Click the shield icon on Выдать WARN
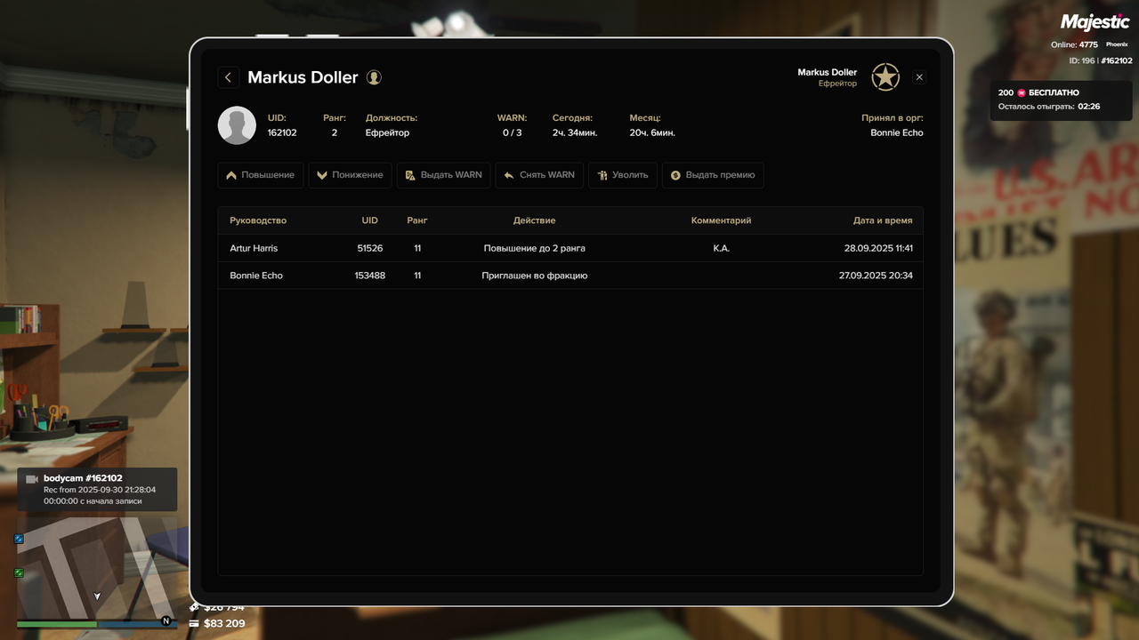The height and width of the screenshot is (640, 1139). pos(412,175)
